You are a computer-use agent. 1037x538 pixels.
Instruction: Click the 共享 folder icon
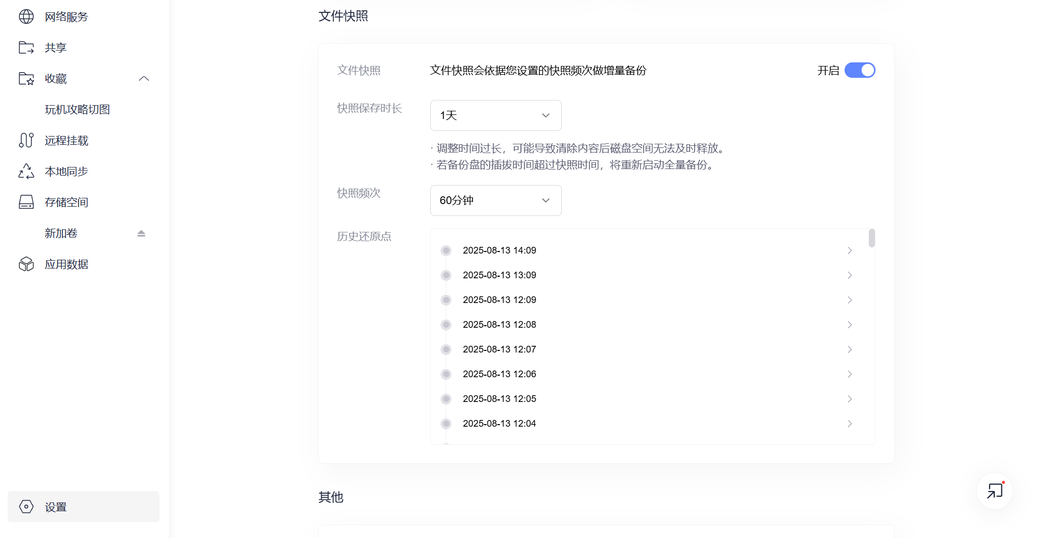[26, 47]
